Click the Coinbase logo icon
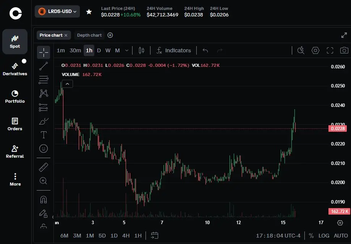The image size is (351, 244). click(x=15, y=13)
